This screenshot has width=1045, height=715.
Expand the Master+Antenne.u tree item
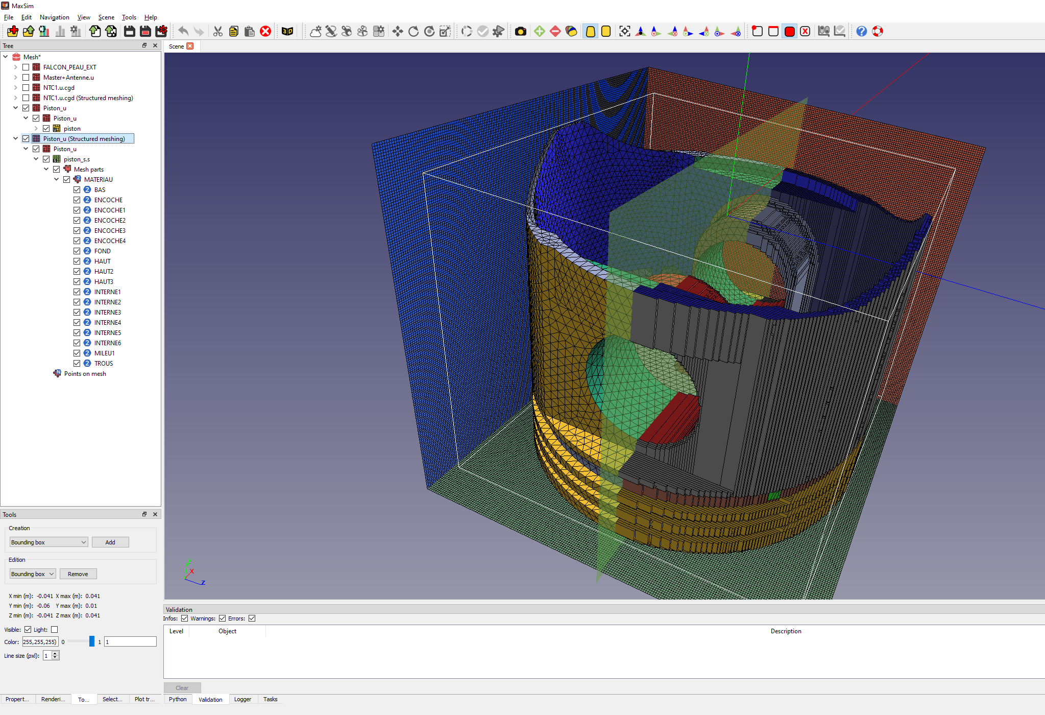pyautogui.click(x=16, y=77)
